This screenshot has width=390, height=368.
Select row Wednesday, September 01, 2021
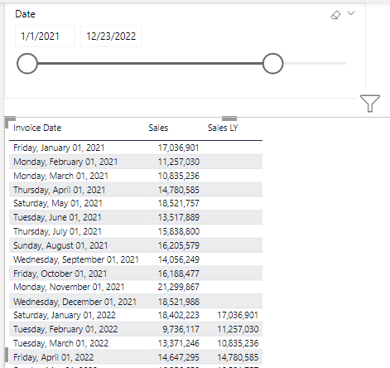(136, 259)
